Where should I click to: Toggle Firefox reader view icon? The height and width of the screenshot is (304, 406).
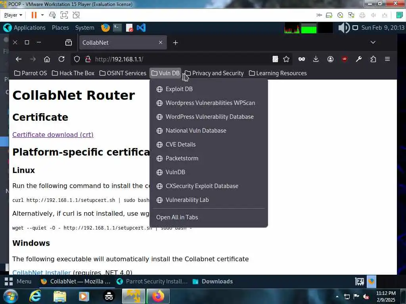pos(275,59)
